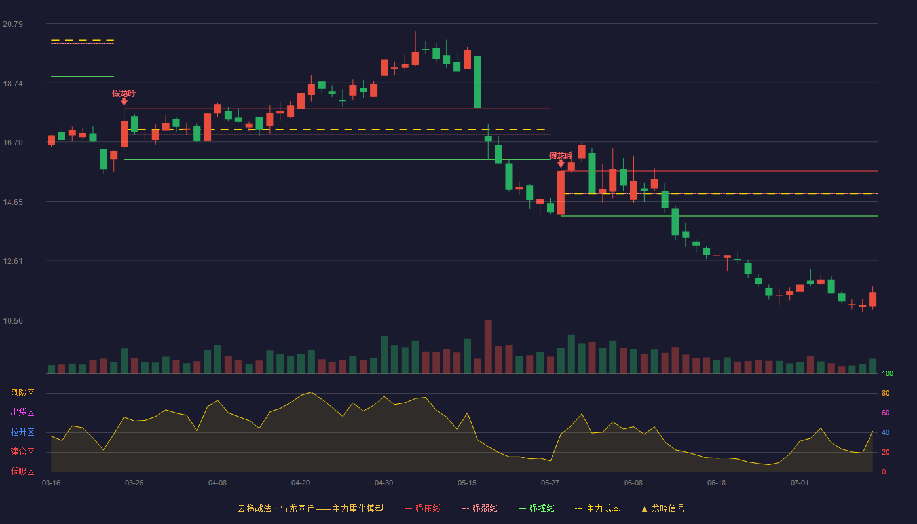This screenshot has height=524, width=917.
Task: Click the 14.65 price axis label
Action: point(12,202)
